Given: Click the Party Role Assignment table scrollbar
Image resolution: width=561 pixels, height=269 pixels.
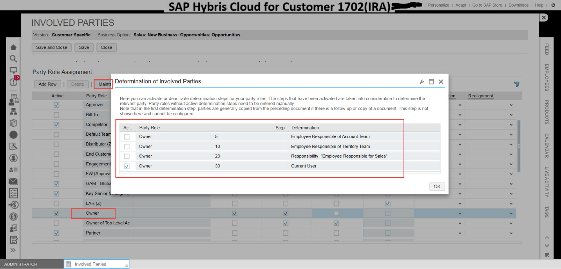Looking at the screenshot, I should (x=519, y=146).
